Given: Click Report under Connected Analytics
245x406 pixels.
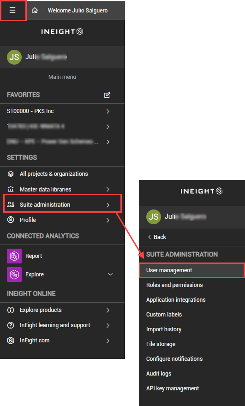Looking at the screenshot, I should pos(34,256).
